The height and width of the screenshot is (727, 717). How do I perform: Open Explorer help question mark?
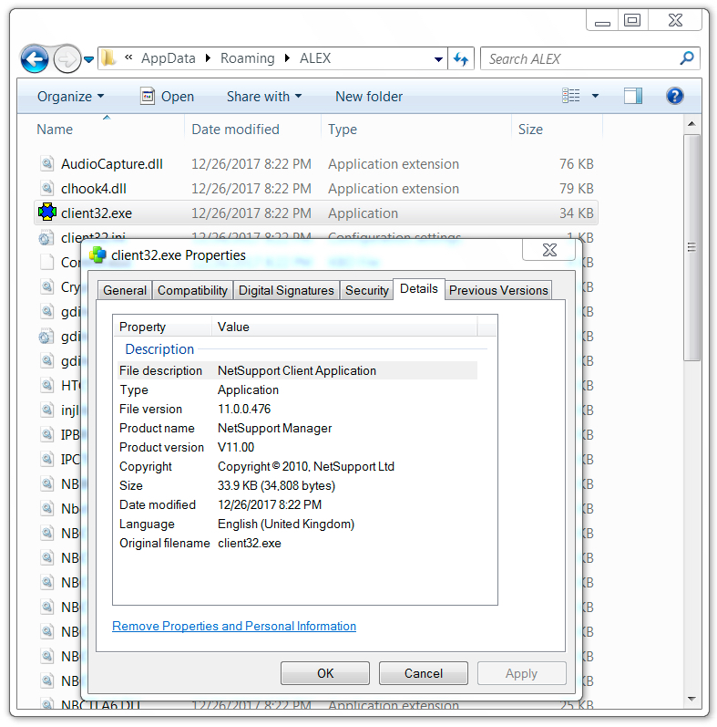click(675, 96)
